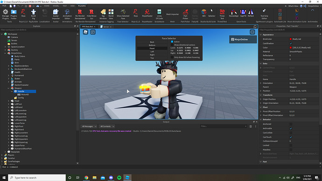Click NinjoOnline player entry in viewport
This screenshot has width=322, height=181.
tap(243, 39)
